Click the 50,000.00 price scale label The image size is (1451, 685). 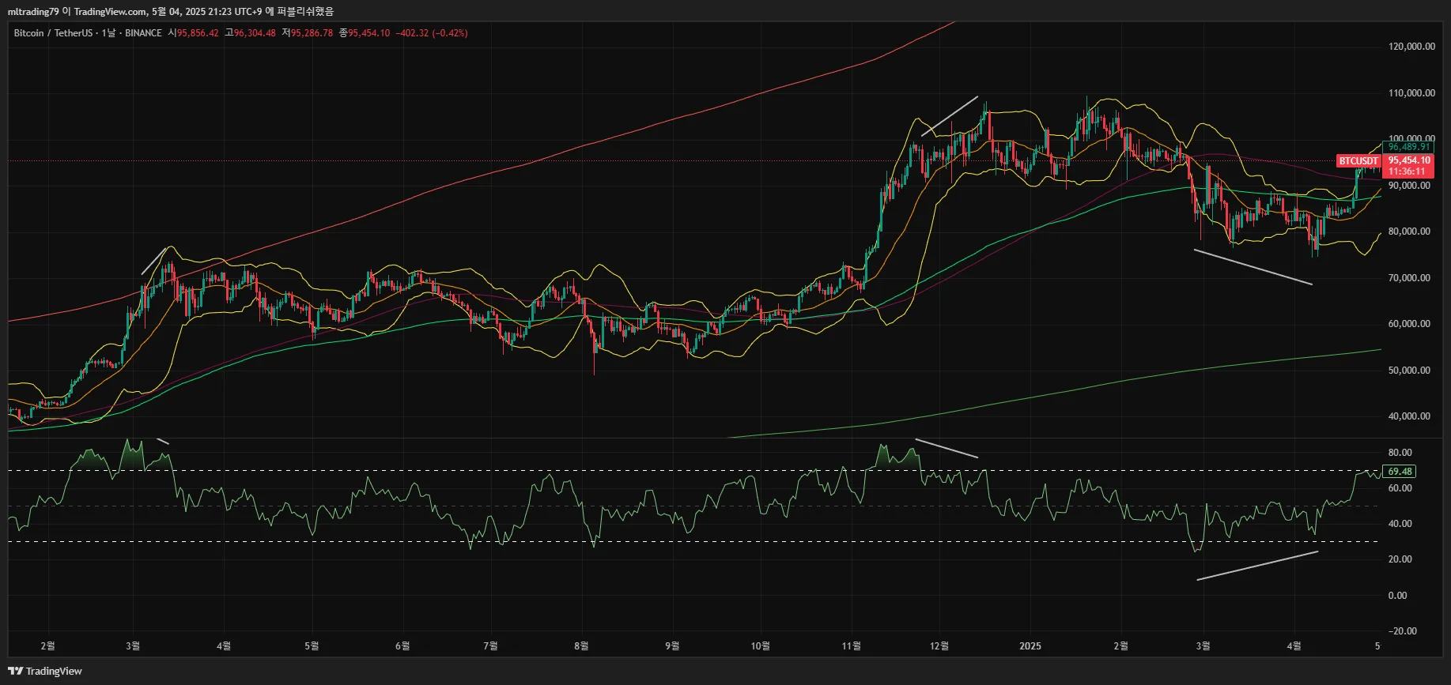(x=1409, y=371)
